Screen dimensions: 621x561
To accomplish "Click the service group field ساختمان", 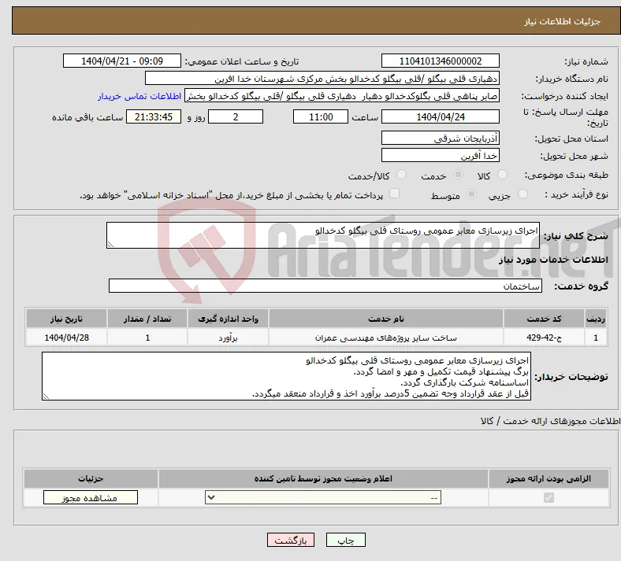I will (x=325, y=286).
